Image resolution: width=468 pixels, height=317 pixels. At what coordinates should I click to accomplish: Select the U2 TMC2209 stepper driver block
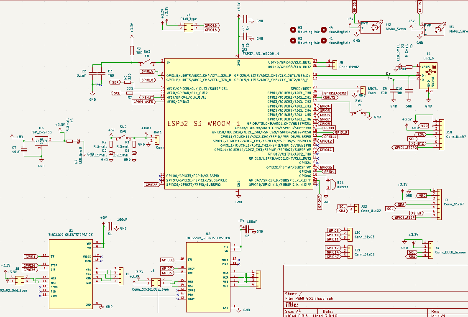(x=208, y=277)
